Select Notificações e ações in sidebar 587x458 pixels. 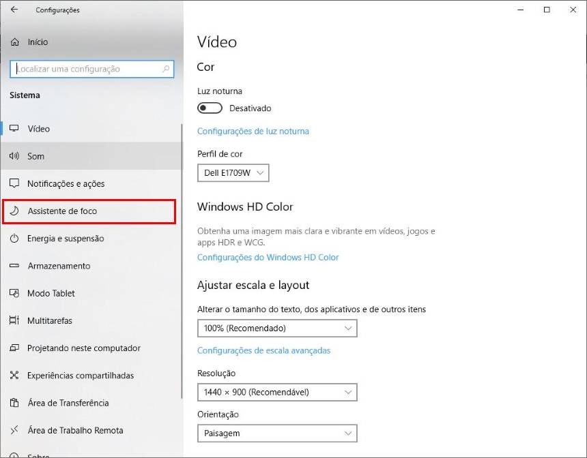click(91, 183)
